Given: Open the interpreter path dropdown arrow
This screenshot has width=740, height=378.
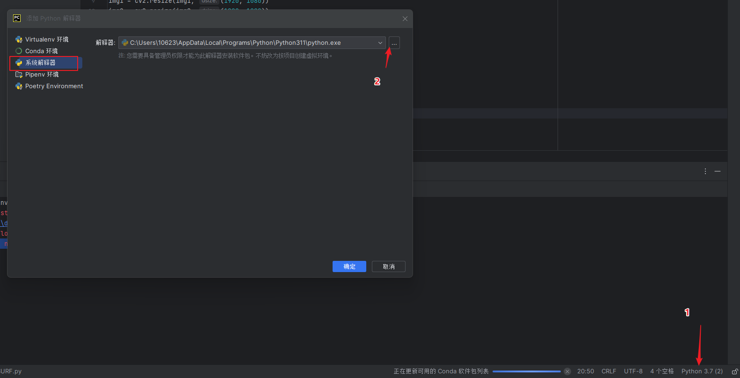Looking at the screenshot, I should (x=380, y=43).
